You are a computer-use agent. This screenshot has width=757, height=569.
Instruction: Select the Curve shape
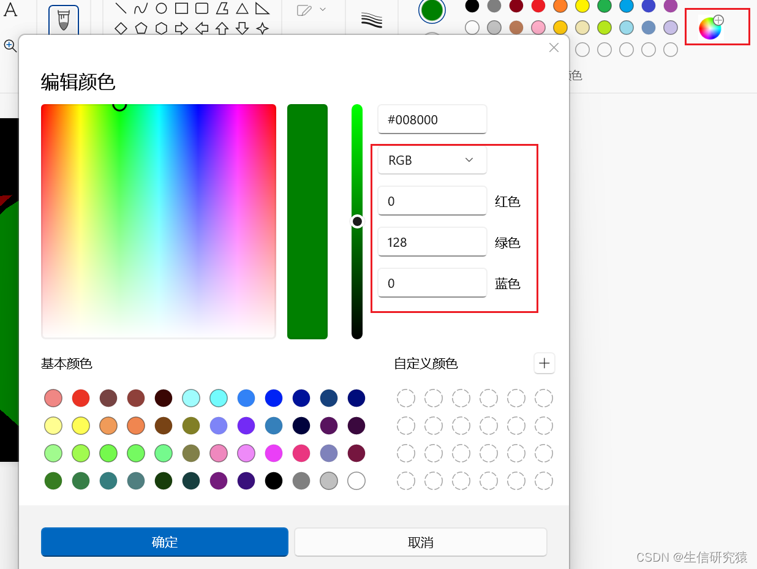pos(141,9)
